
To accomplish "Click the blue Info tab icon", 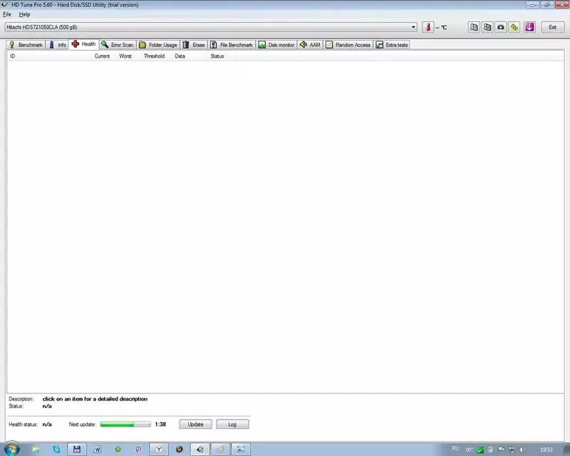I will (51, 45).
